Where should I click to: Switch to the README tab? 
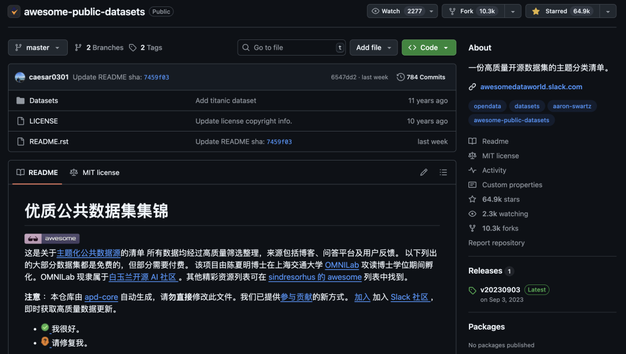[x=37, y=173]
